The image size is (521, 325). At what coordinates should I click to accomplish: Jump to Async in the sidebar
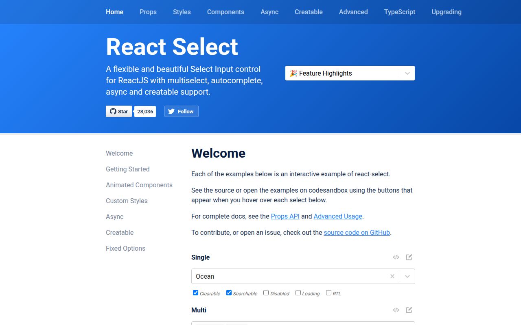click(115, 217)
